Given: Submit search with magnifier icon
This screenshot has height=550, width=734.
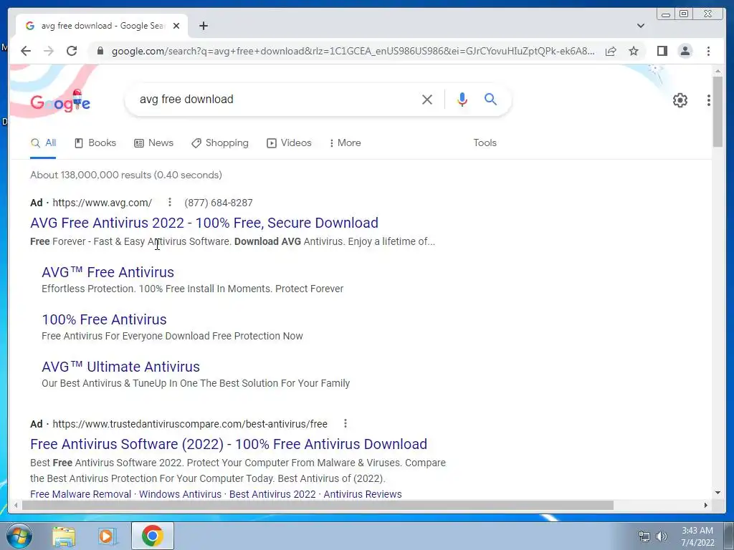Looking at the screenshot, I should click(x=490, y=99).
